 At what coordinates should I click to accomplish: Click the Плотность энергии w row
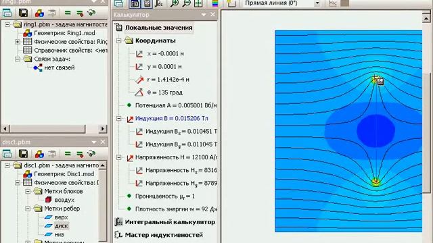coord(176,209)
